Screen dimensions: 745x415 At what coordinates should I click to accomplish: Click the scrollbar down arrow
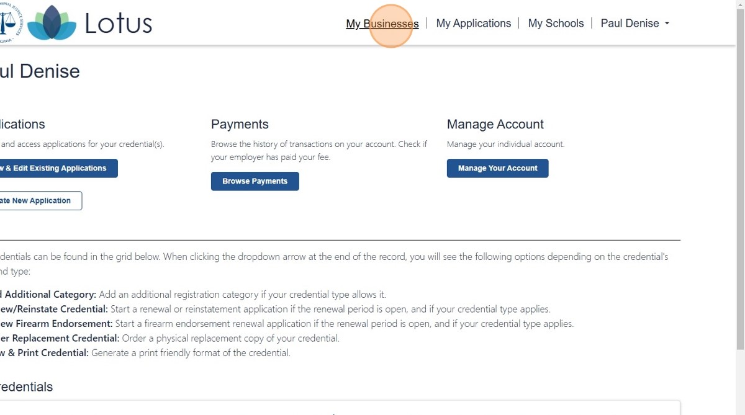[739, 410]
